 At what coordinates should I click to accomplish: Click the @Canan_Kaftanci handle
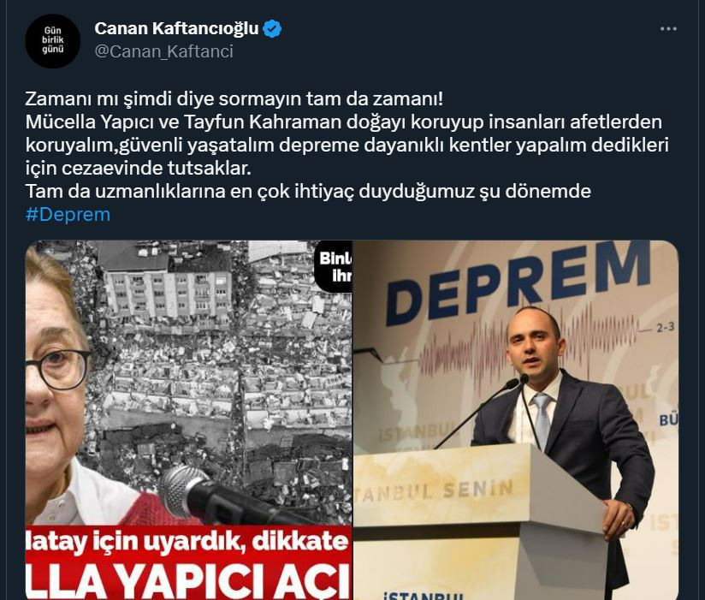(163, 51)
